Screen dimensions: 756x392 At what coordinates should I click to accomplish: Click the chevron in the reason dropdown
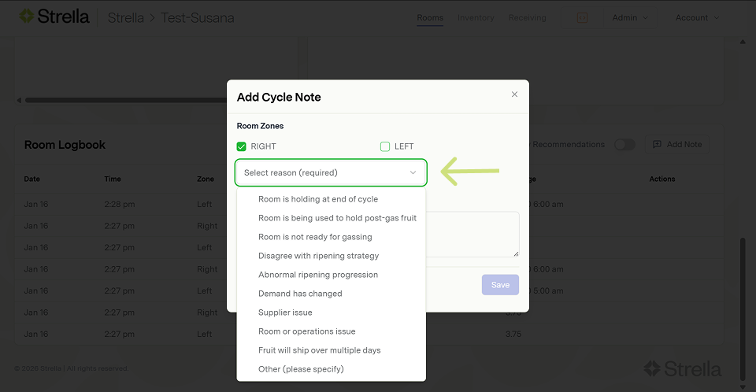tap(413, 172)
